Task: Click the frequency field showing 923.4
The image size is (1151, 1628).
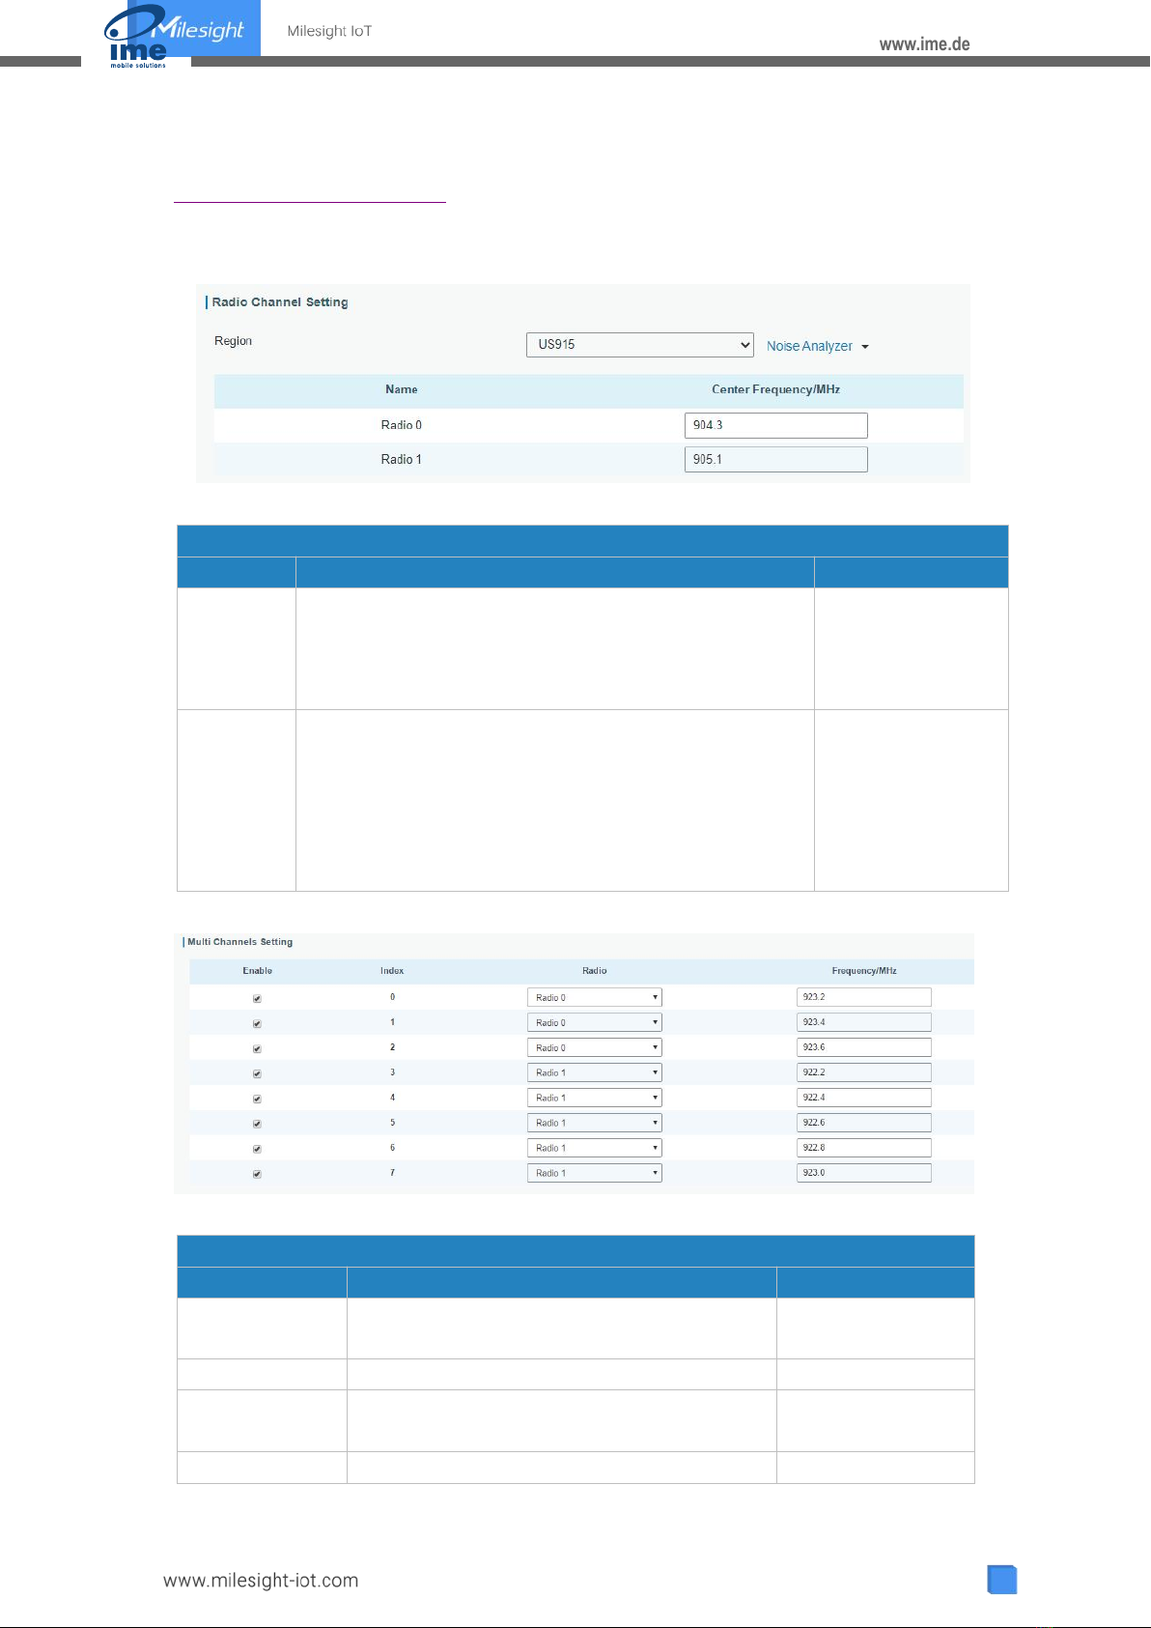Action: coord(864,1022)
